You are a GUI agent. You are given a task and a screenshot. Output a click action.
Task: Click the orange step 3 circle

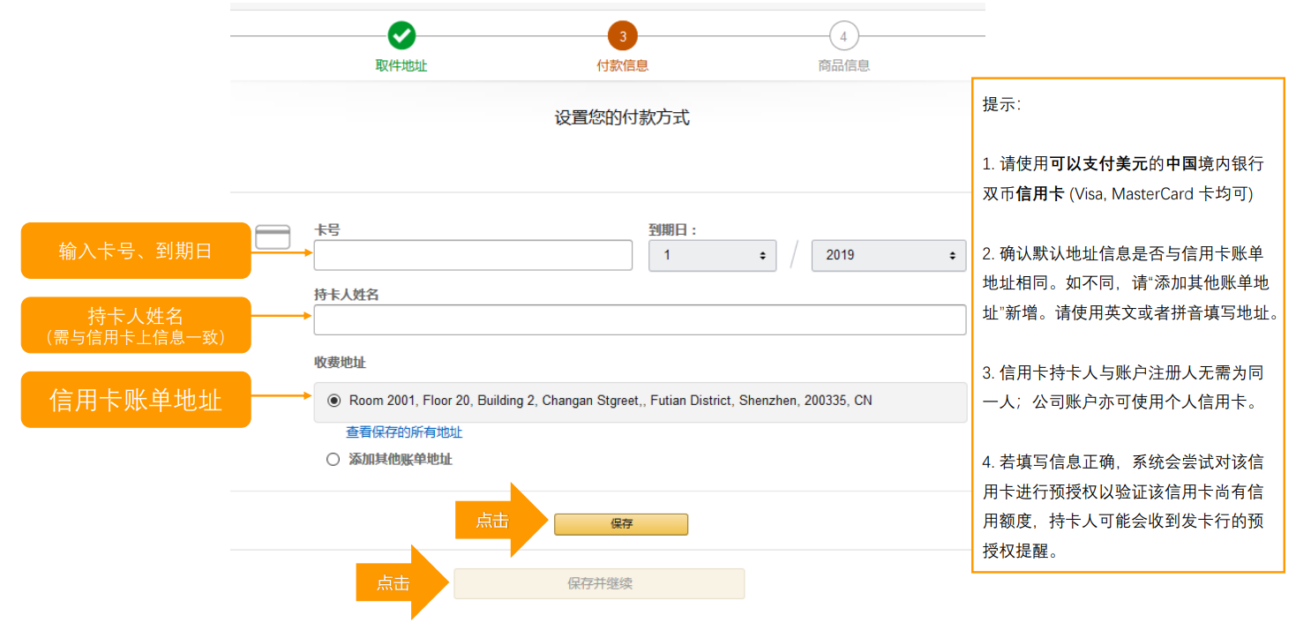[x=622, y=36]
